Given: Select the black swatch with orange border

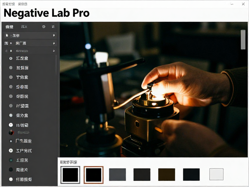Looking at the screenshot, I should [x=93, y=175].
